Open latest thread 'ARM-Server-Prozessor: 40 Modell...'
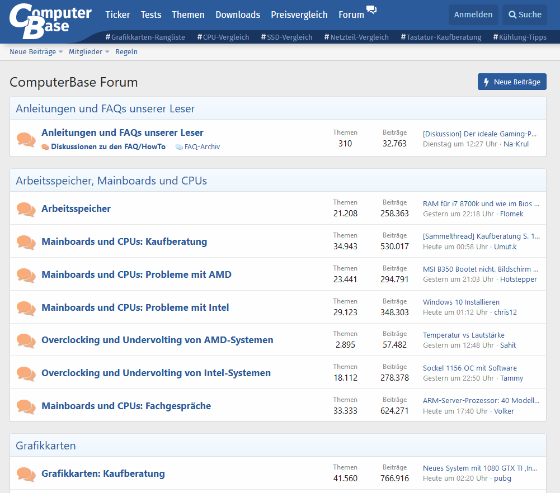 click(x=481, y=400)
